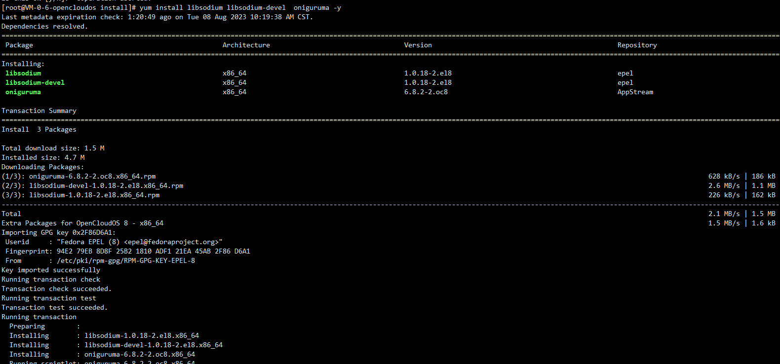Click 'Installed size: 4.7 M' line
Image resolution: width=780 pixels, height=364 pixels.
coord(43,158)
